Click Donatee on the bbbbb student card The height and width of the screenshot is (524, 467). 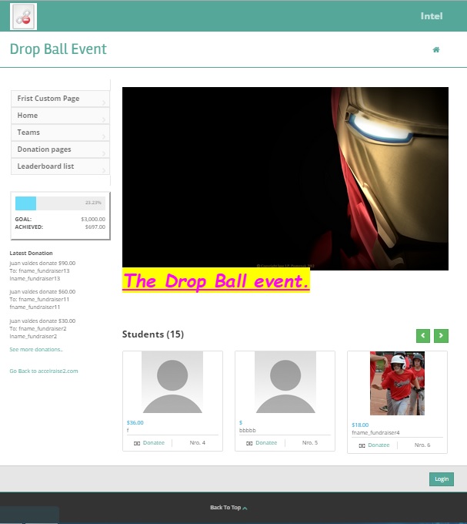click(266, 443)
